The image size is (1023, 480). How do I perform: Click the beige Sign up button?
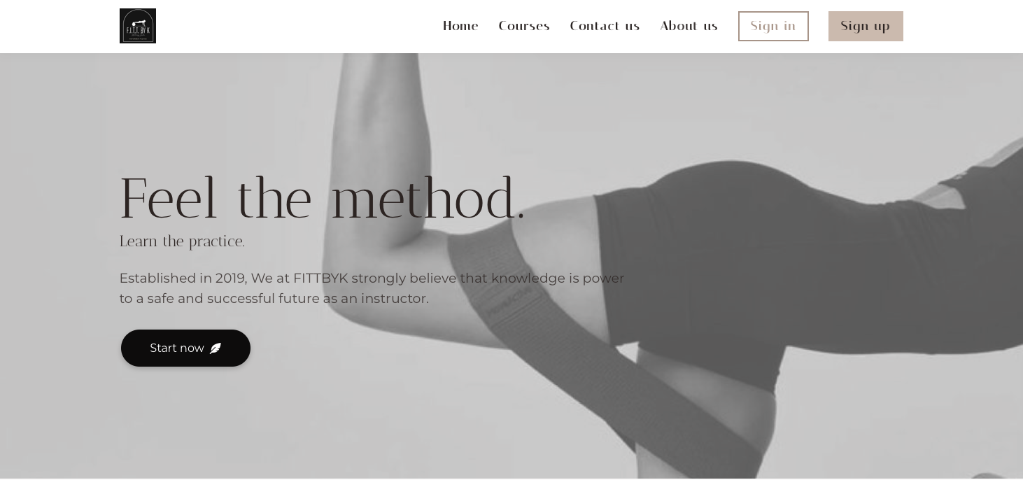coord(866,26)
